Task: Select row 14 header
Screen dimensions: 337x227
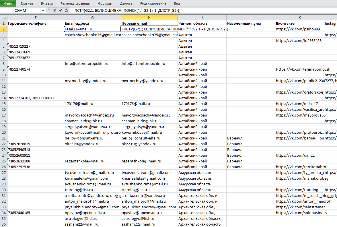Action: (x=4, y=98)
